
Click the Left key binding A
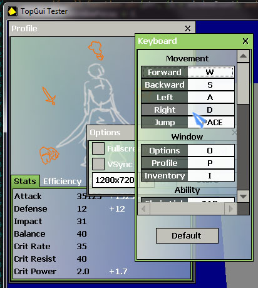(211, 97)
